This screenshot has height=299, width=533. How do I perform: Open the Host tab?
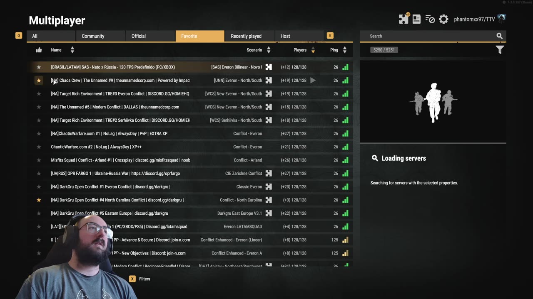pos(299,36)
